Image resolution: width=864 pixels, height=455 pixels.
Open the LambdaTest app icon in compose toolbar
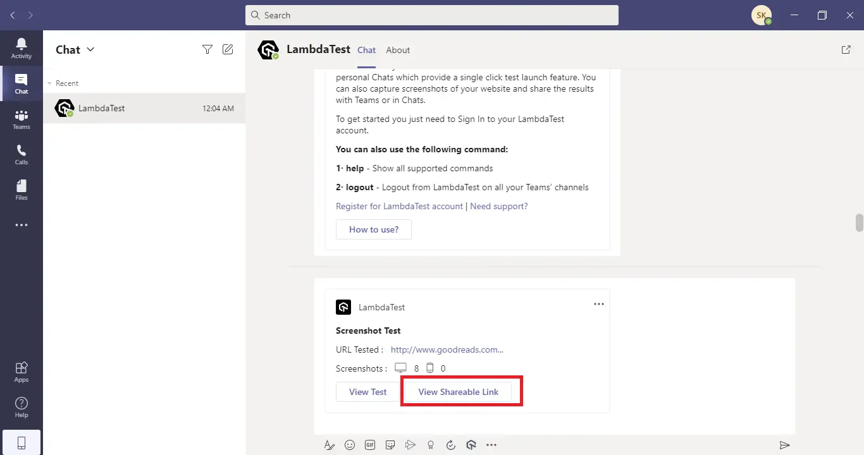(471, 444)
